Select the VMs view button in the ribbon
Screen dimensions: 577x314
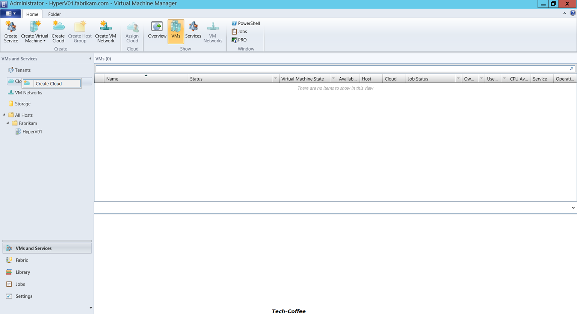tap(176, 32)
